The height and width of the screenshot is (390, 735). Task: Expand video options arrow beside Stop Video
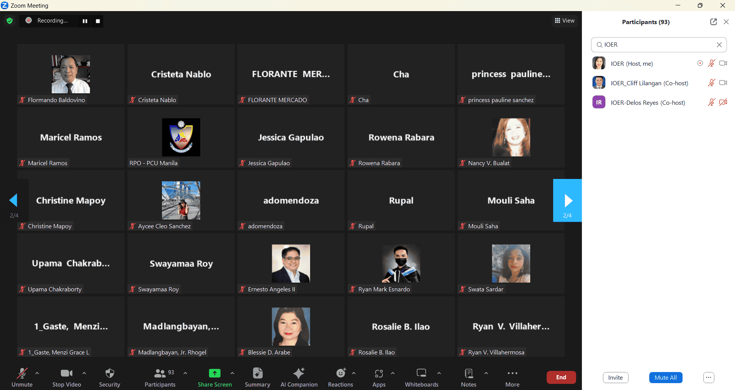[x=84, y=373]
